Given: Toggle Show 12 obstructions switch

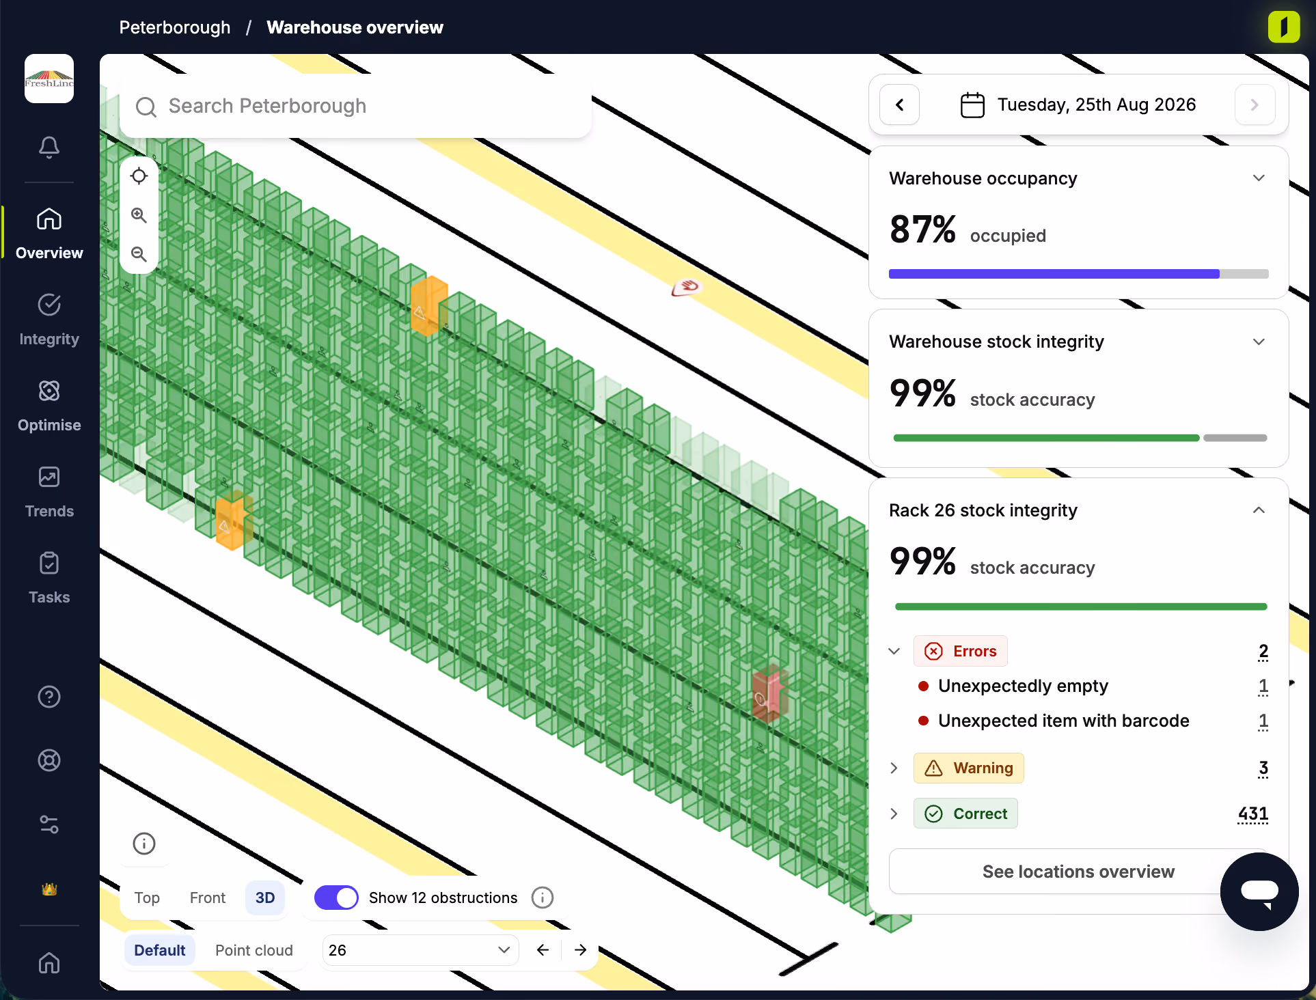Looking at the screenshot, I should click(x=336, y=898).
